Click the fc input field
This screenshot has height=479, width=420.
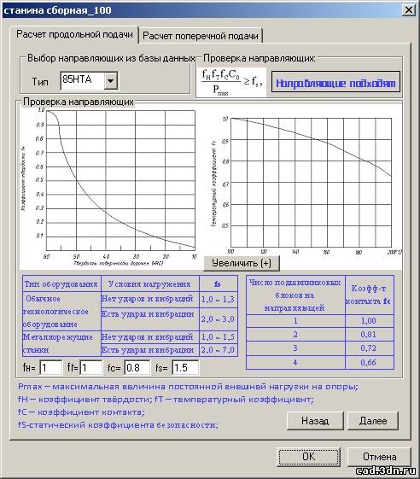tap(137, 367)
